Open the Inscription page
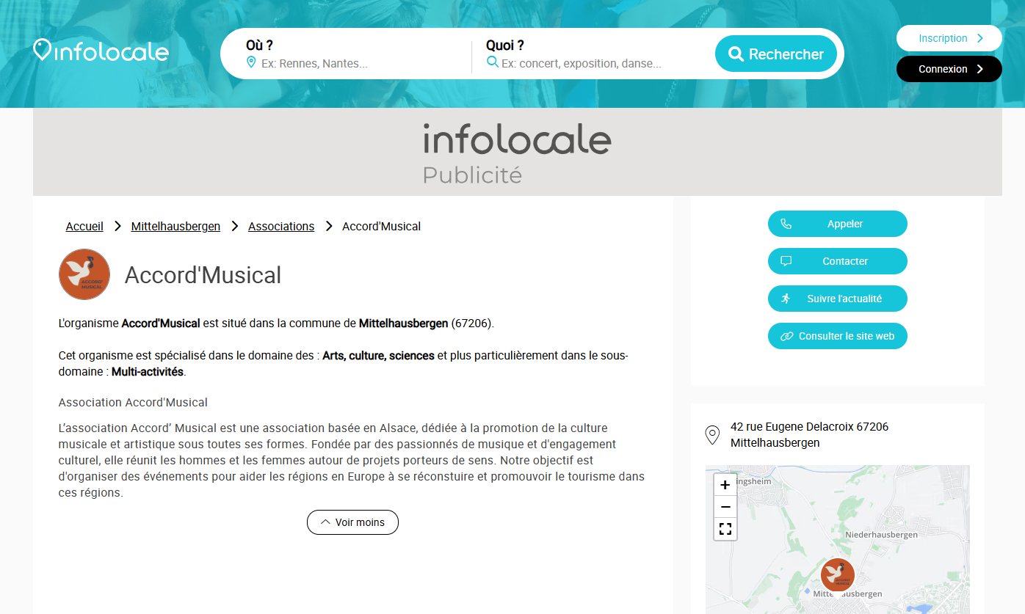 (x=949, y=38)
